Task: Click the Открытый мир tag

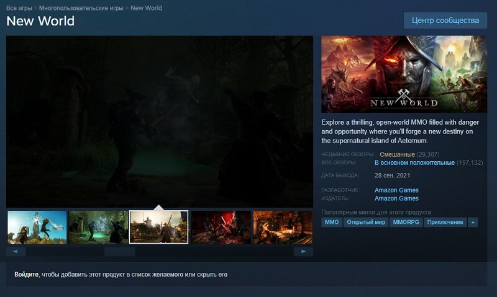Action: click(x=366, y=222)
